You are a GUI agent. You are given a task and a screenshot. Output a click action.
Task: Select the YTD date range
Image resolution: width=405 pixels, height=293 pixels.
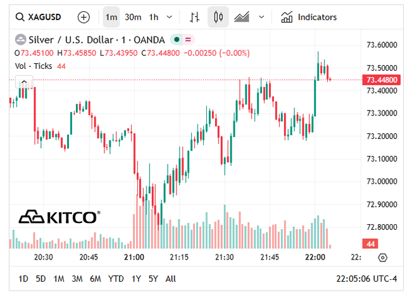pyautogui.click(x=116, y=278)
